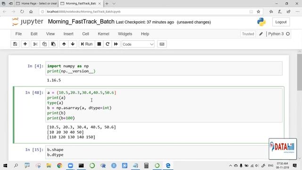This screenshot has width=302, height=170.
Task: Open a new browser tab
Action: pos(107,3)
